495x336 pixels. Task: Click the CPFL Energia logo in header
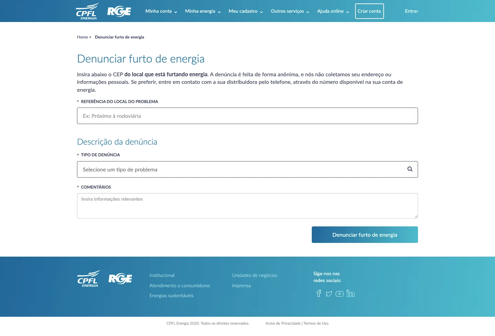click(x=87, y=11)
